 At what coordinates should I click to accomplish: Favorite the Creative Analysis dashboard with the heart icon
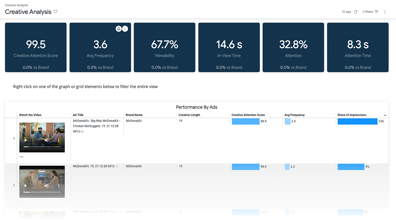pos(56,12)
